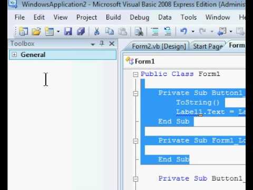This screenshot has width=253, height=190.
Task: Open the Project menu
Action: pyautogui.click(x=86, y=17)
